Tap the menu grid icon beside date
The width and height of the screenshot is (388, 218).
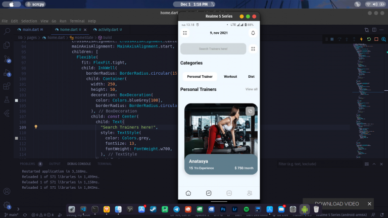[x=185, y=33]
